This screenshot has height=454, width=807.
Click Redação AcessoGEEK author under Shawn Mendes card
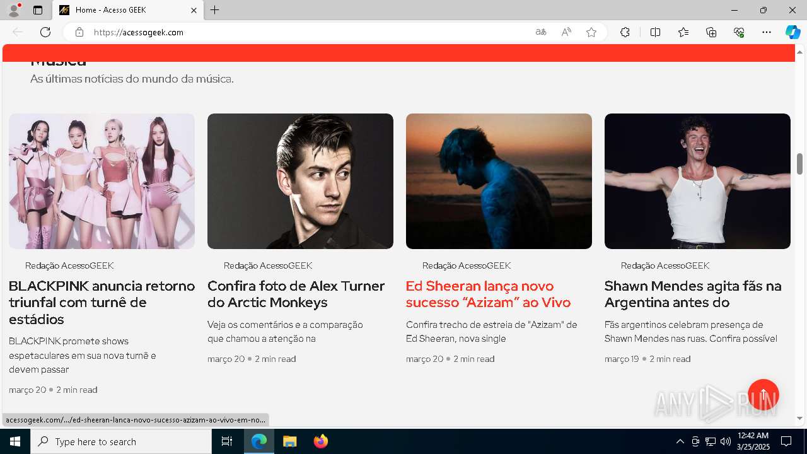click(x=665, y=265)
